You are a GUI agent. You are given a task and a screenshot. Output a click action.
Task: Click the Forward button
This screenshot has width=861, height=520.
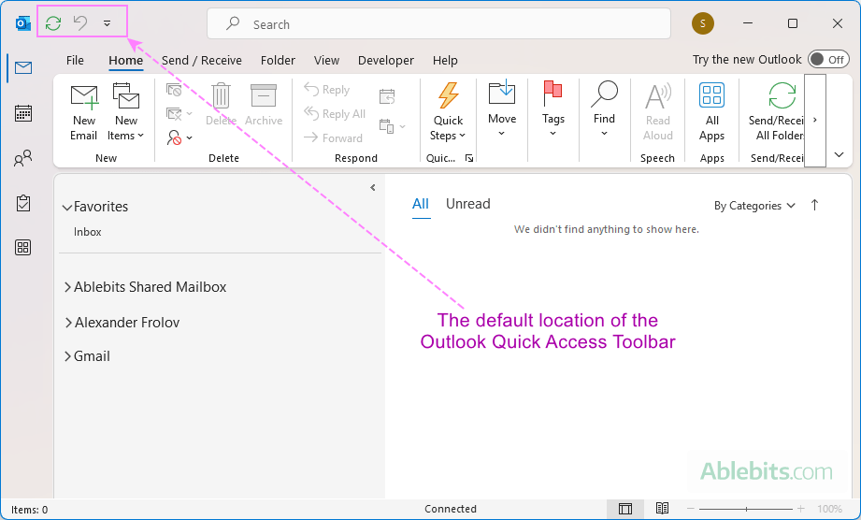tap(334, 137)
